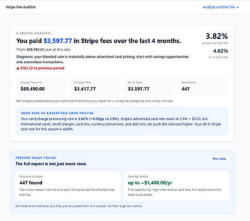
Task: Open the Stripe Fee Auditor title
Action: pos(20,7)
